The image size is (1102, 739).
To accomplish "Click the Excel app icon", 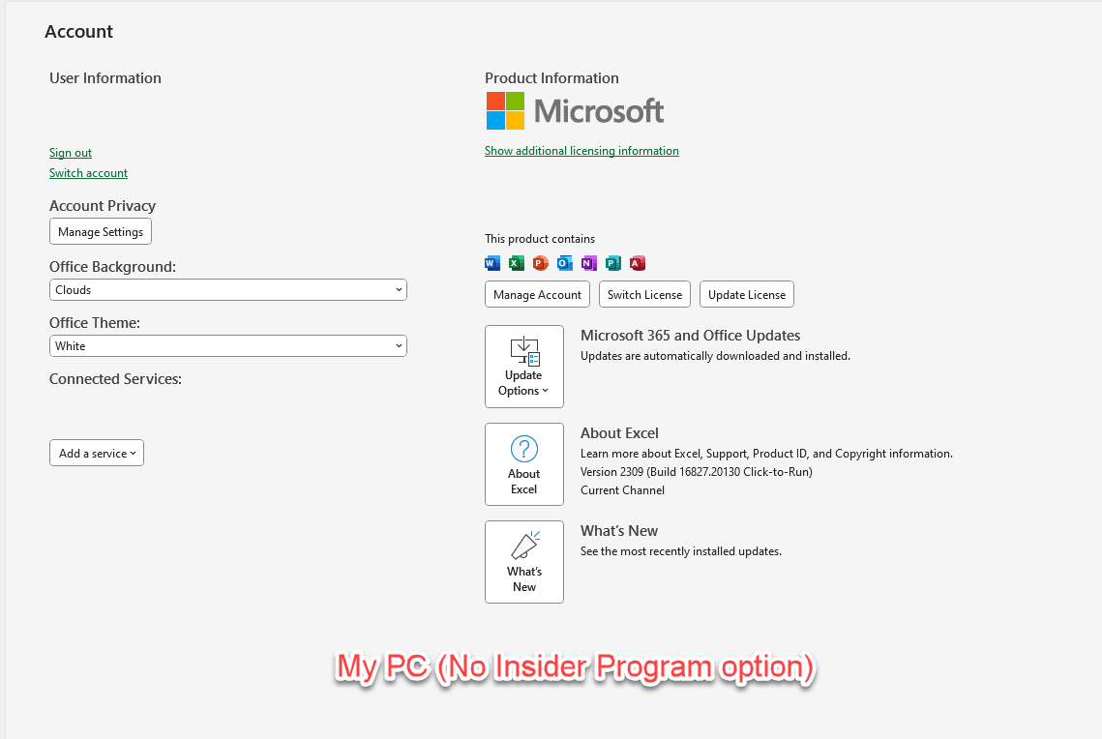I will (x=517, y=263).
